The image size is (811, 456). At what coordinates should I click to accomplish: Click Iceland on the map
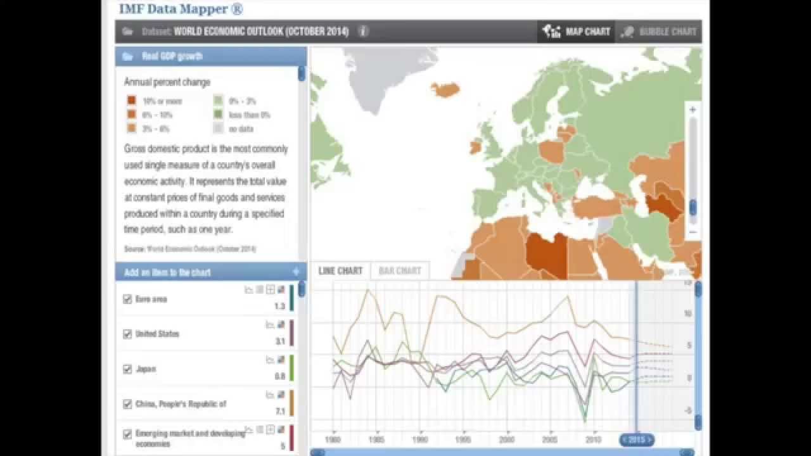point(445,89)
